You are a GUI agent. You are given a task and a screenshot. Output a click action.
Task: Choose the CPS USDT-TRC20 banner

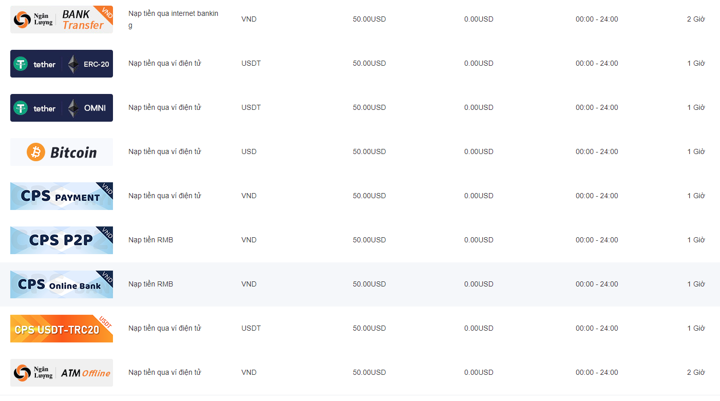62,329
